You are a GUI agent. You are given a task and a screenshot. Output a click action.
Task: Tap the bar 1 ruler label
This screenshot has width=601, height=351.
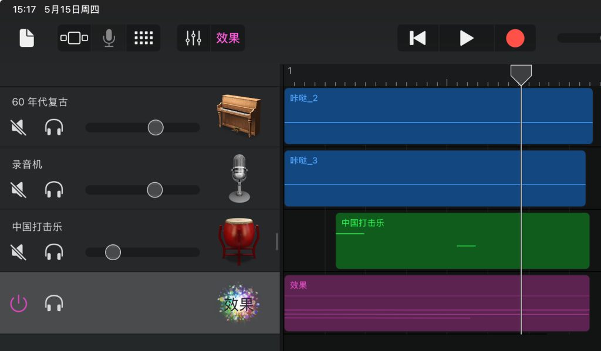click(290, 71)
